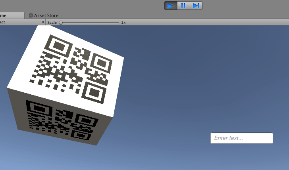Click the Scale slider handle
The image size is (289, 170).
[x=61, y=23]
